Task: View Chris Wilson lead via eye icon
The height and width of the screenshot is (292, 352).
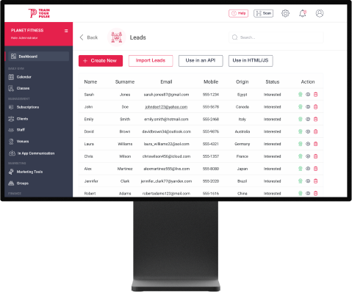Action: (308, 156)
